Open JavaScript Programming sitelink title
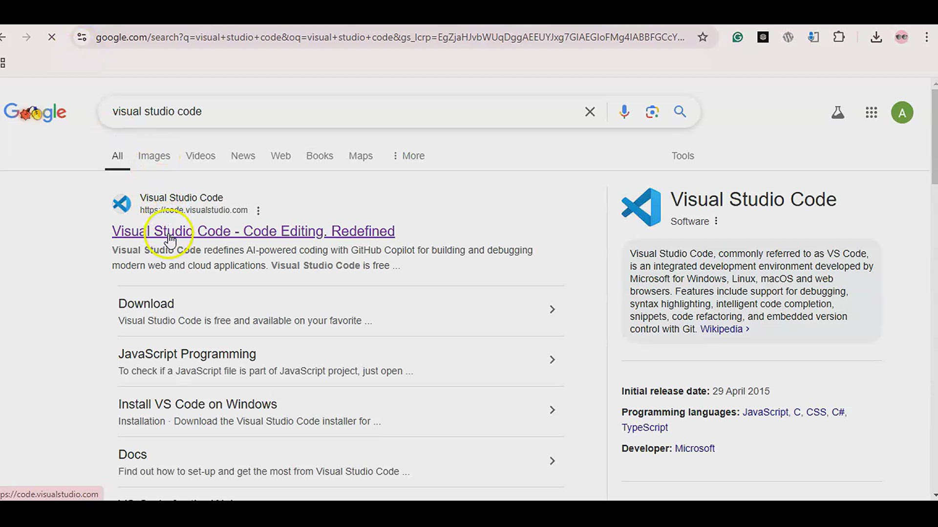Viewport: 938px width, 527px height. [x=187, y=354]
